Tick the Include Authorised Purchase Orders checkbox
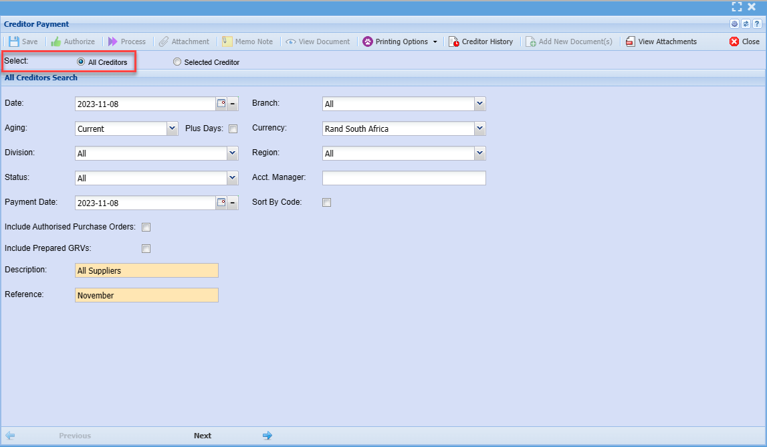The image size is (767, 447). [146, 228]
